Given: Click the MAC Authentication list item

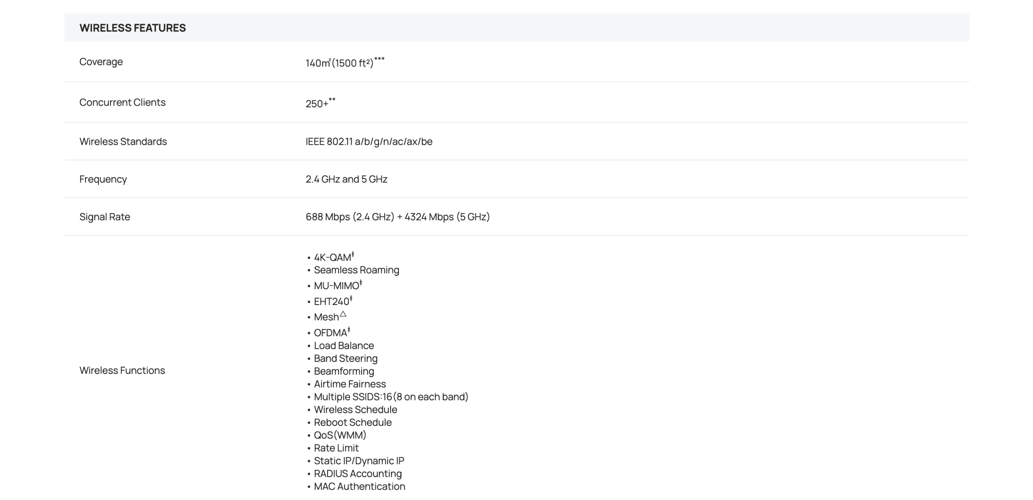Looking at the screenshot, I should coord(359,486).
